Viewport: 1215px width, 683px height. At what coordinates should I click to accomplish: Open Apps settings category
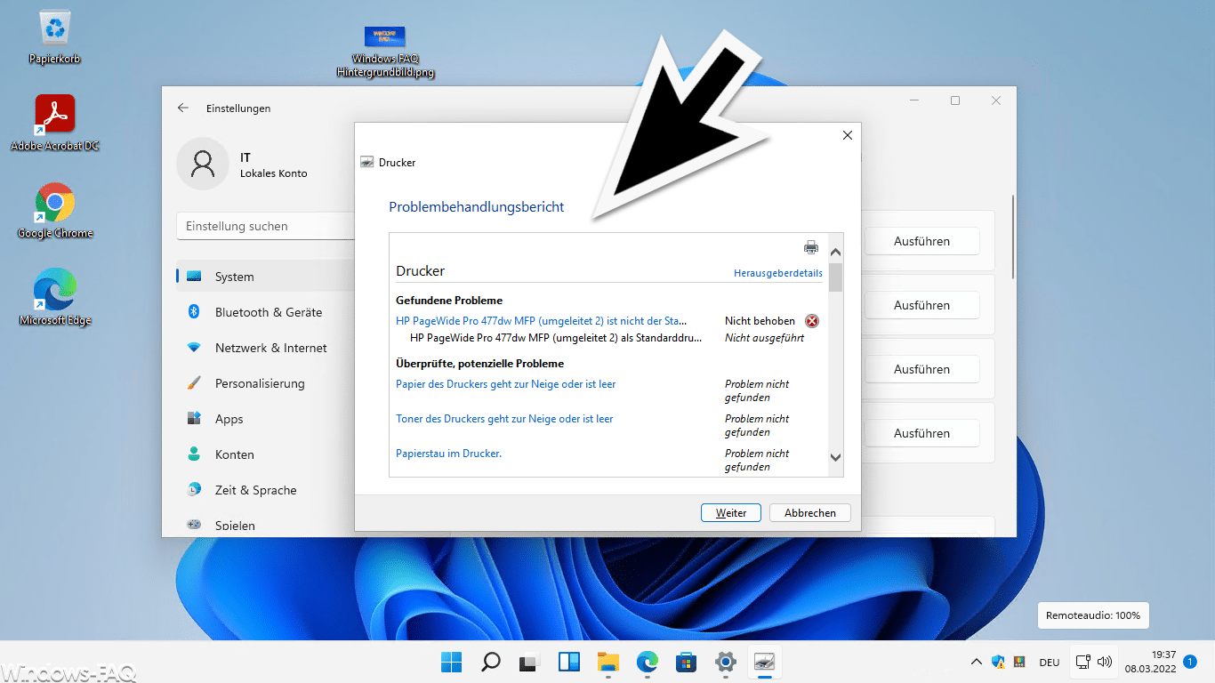click(265, 419)
